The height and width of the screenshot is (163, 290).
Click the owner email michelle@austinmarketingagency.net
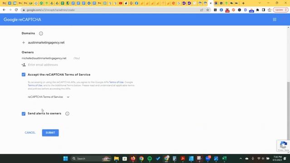[44, 58]
